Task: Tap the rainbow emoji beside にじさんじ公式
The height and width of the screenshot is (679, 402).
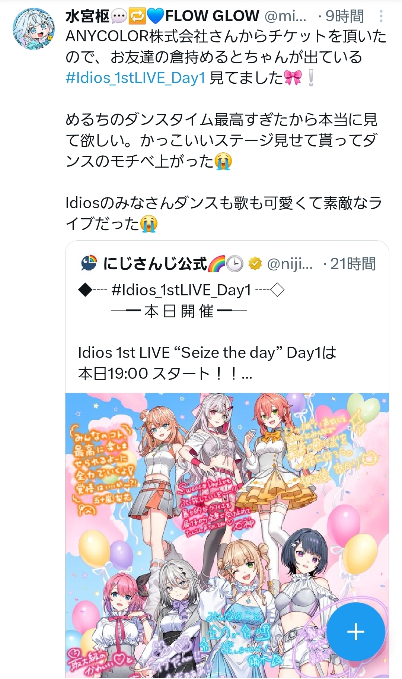Action: pos(216,264)
